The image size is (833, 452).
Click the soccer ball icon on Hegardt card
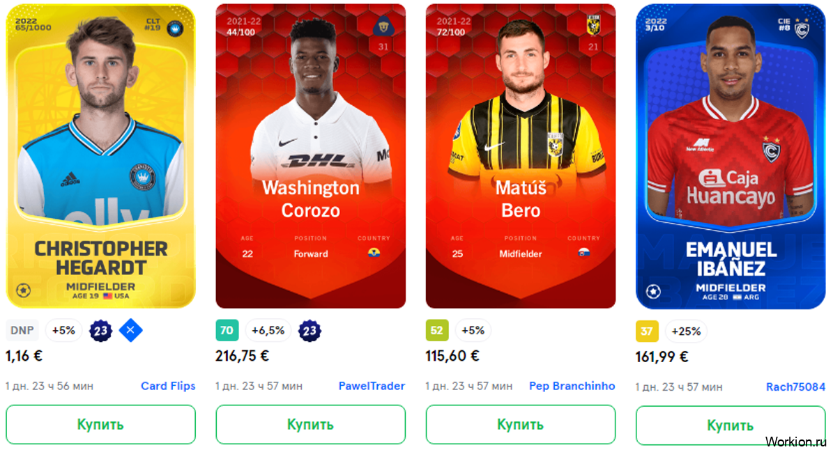click(x=24, y=290)
